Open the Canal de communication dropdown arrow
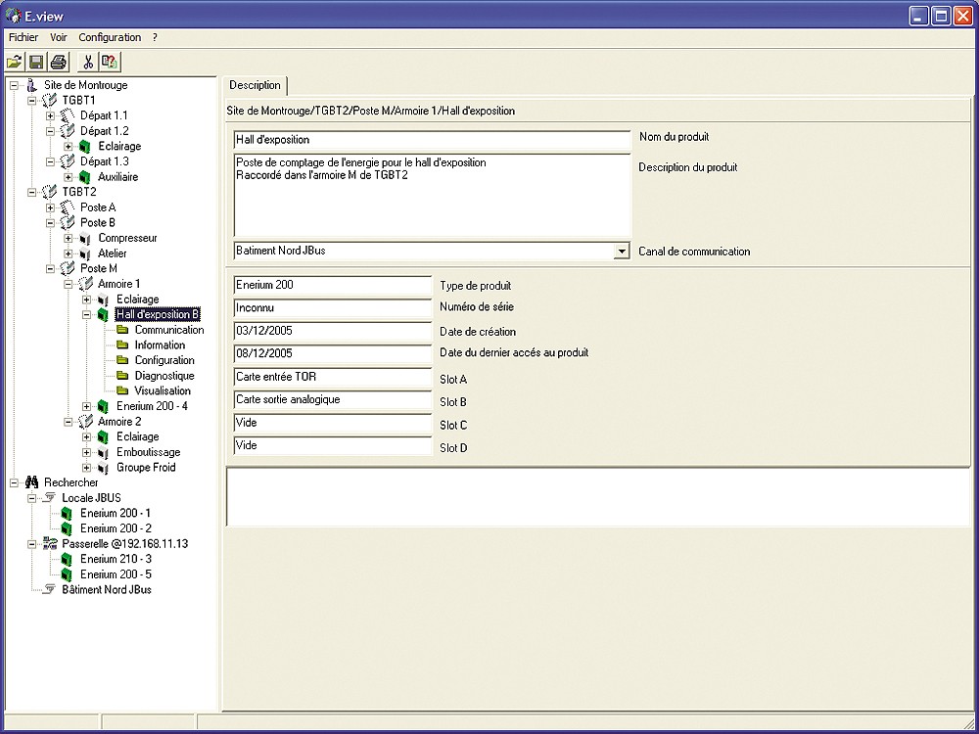Viewport: 979px width, 734px height. (622, 251)
